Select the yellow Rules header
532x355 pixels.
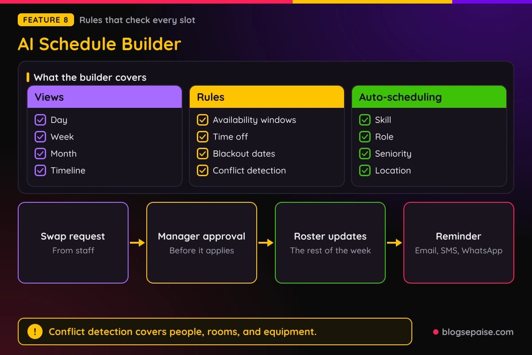[267, 97]
